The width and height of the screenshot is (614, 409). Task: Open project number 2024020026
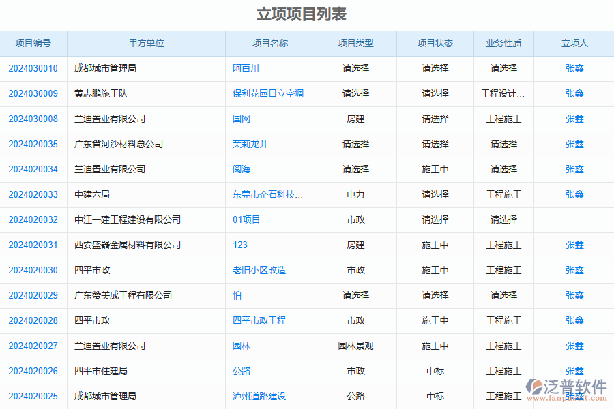(33, 372)
